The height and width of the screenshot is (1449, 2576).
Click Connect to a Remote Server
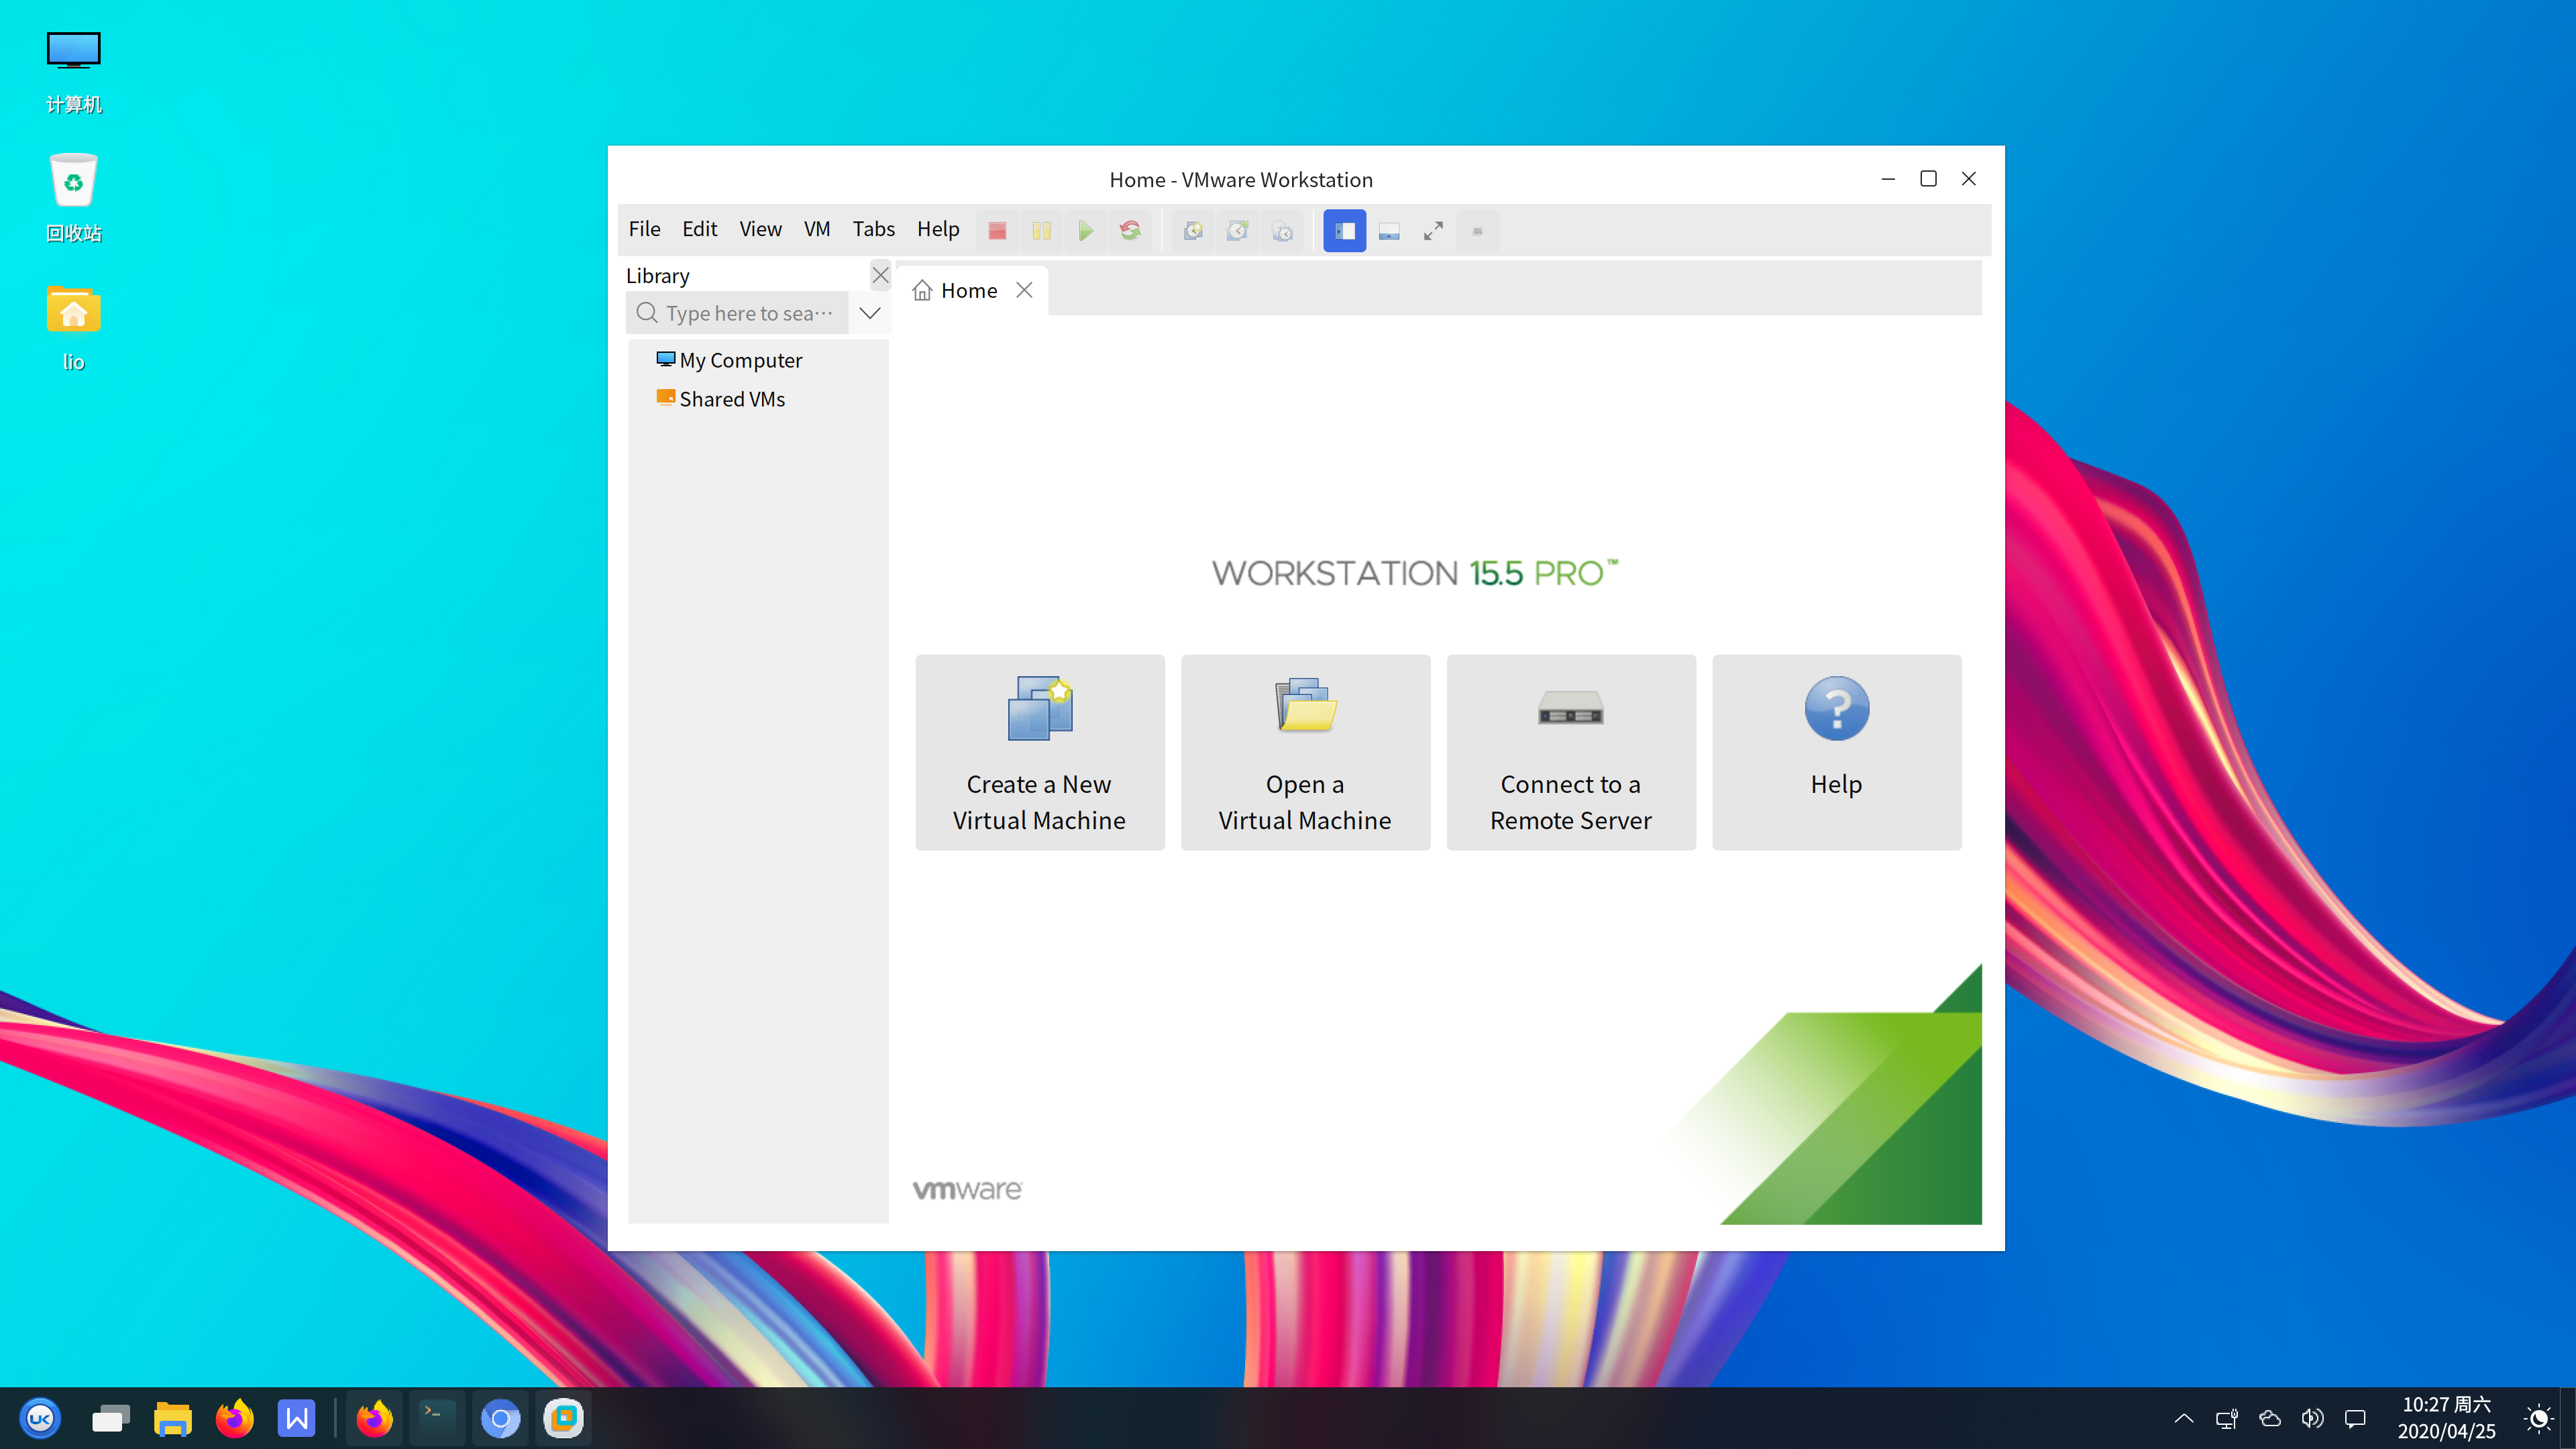1570,752
